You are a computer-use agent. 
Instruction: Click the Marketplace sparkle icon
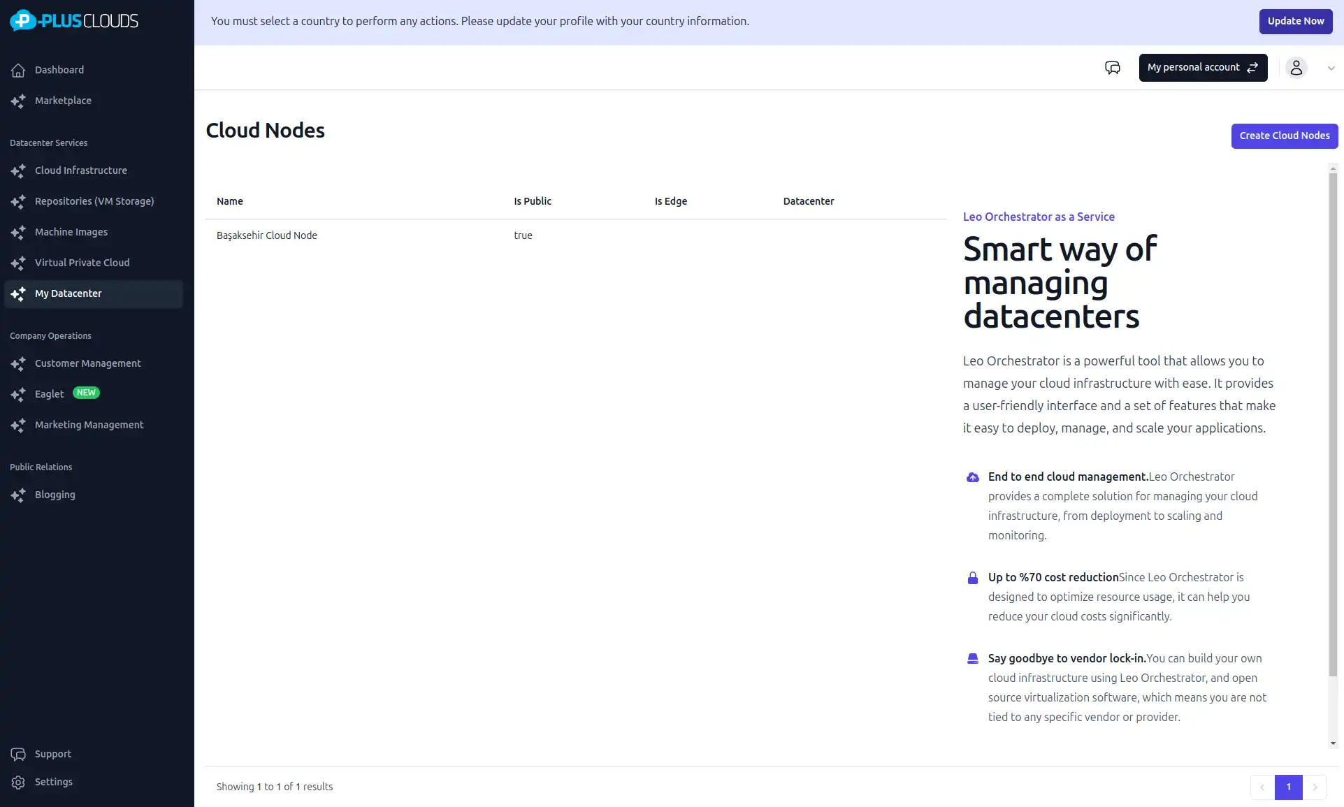18,101
